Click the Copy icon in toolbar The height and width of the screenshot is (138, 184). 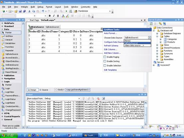tap(34, 11)
